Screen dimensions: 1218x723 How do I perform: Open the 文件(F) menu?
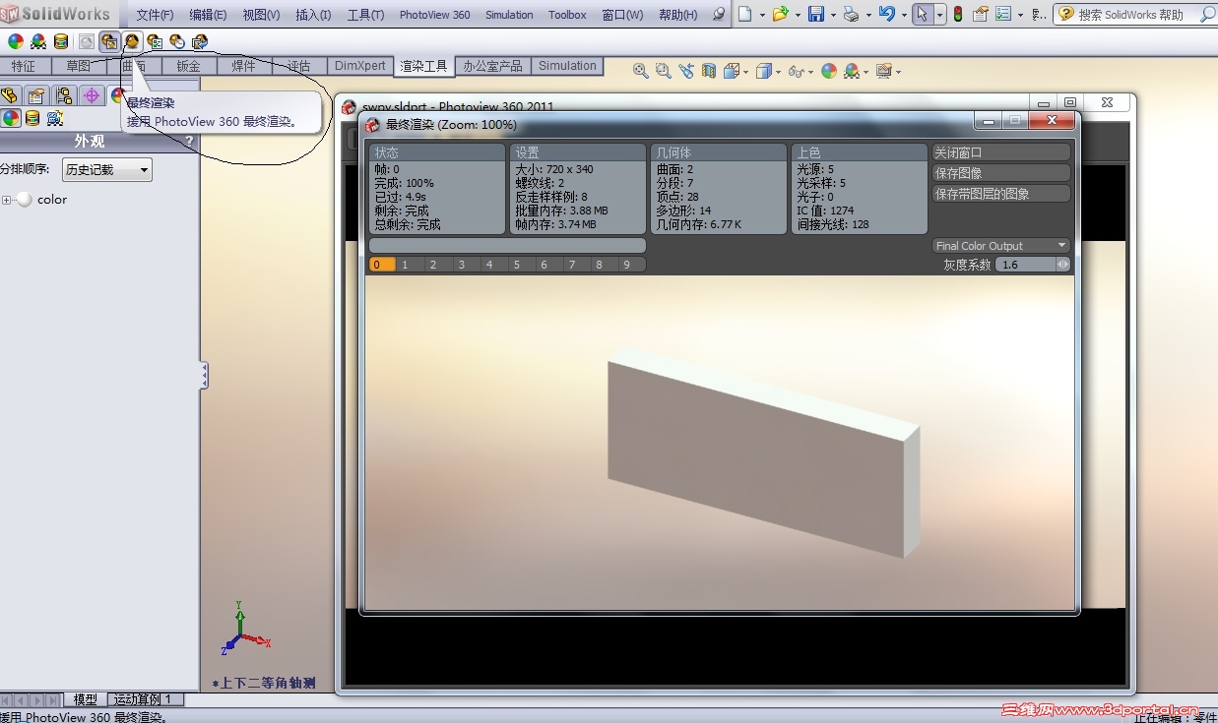point(155,15)
